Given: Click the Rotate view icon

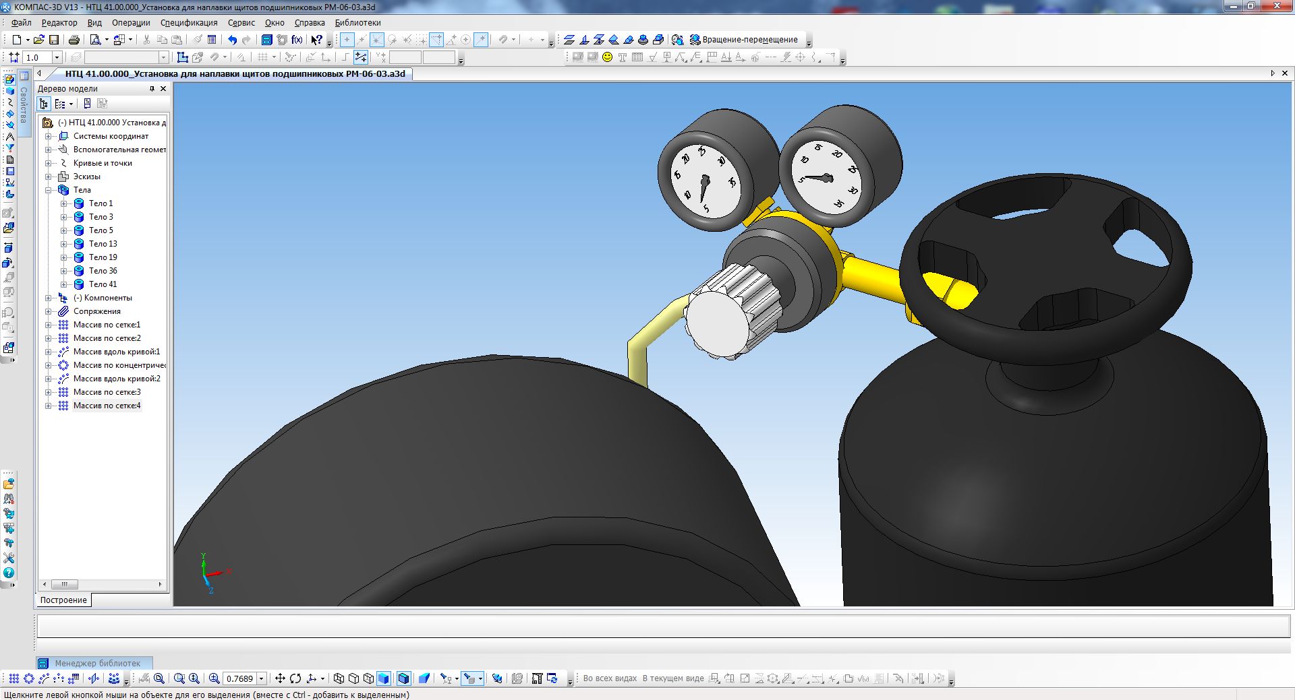Looking at the screenshot, I should 295,678.
